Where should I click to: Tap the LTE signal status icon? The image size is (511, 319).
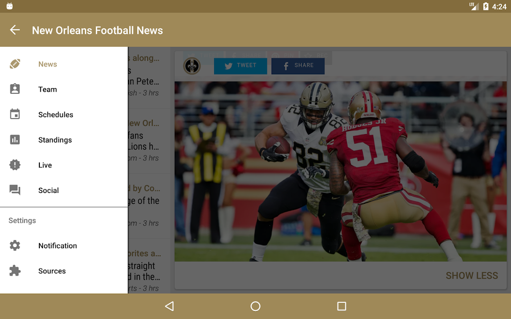coord(474,6)
